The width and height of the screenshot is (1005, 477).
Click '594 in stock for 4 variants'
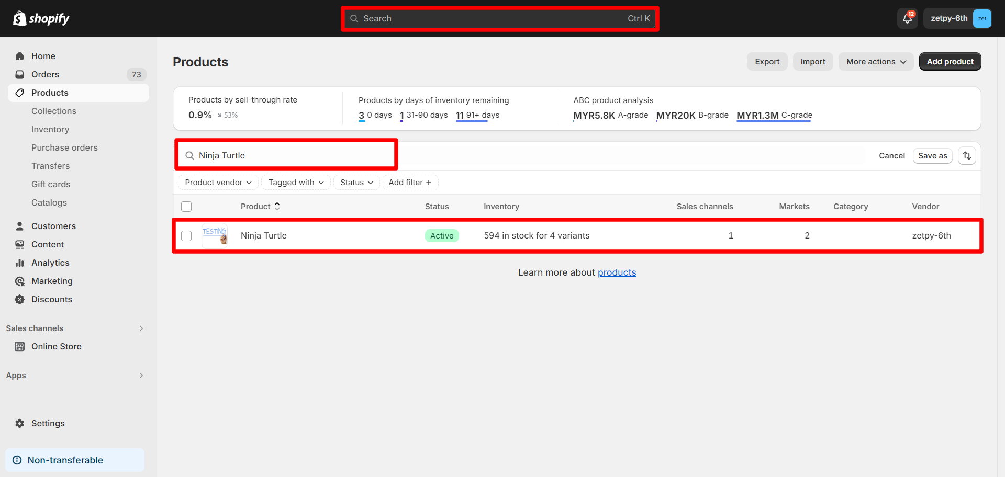click(x=537, y=235)
